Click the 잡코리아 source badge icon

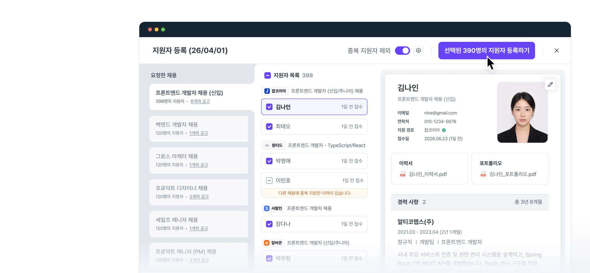(267, 91)
